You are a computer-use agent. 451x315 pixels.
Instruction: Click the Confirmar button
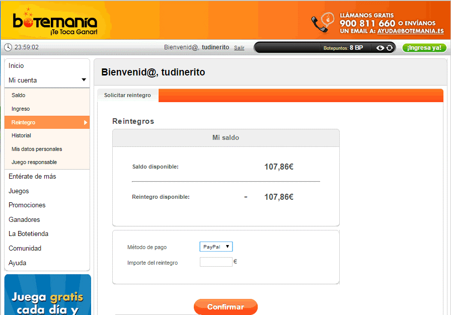[226, 306]
